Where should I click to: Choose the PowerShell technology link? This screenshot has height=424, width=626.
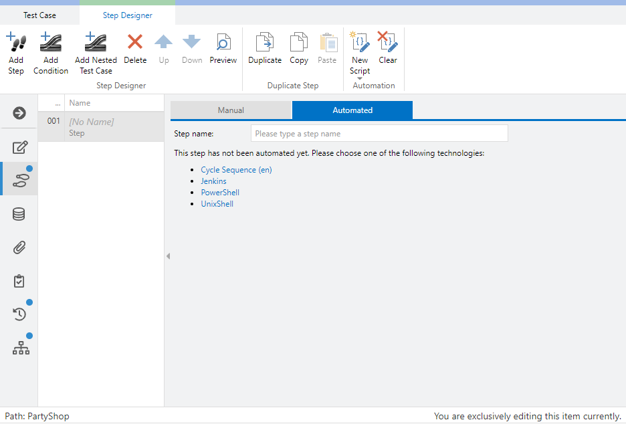(220, 193)
